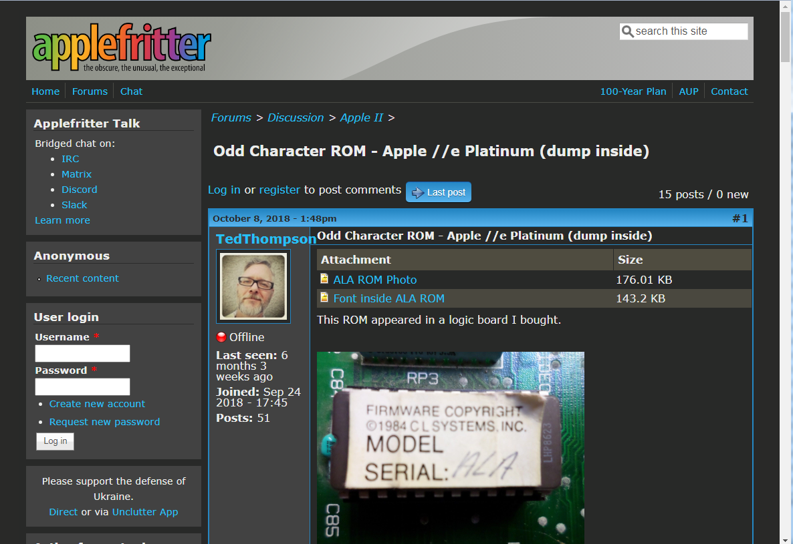Click the 'Posts: 51' text
The height and width of the screenshot is (544, 793).
pyautogui.click(x=243, y=418)
